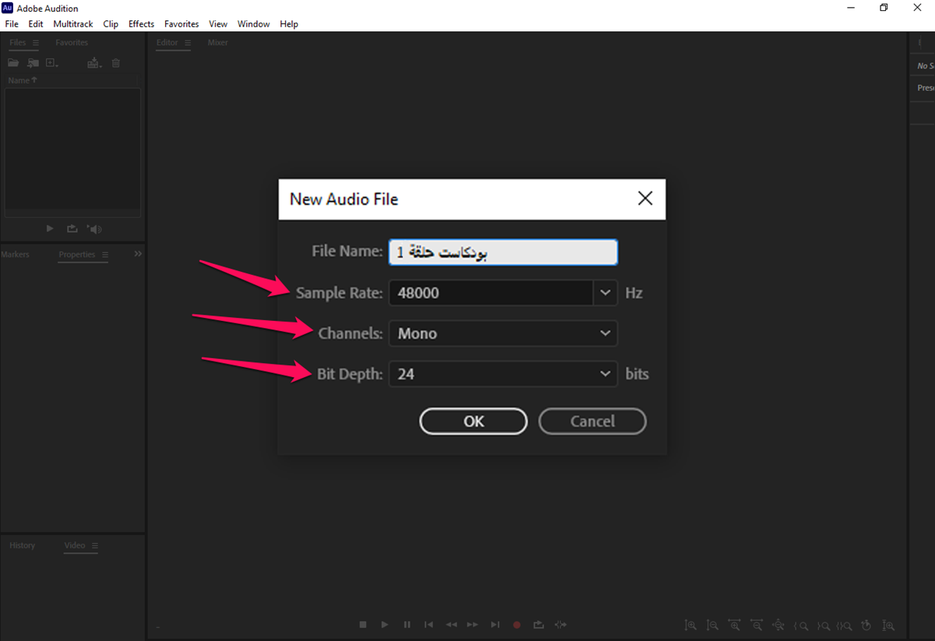Click Zoom Out Amplitude icon
Viewport: 935px width, 641px height.
click(x=712, y=625)
